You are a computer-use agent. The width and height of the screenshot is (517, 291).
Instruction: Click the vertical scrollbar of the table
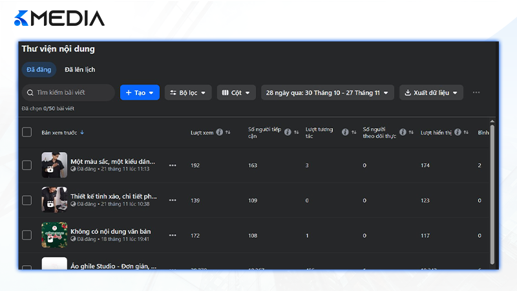492,195
